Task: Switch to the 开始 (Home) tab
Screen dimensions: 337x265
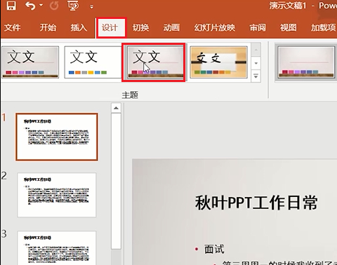Action: (48, 28)
